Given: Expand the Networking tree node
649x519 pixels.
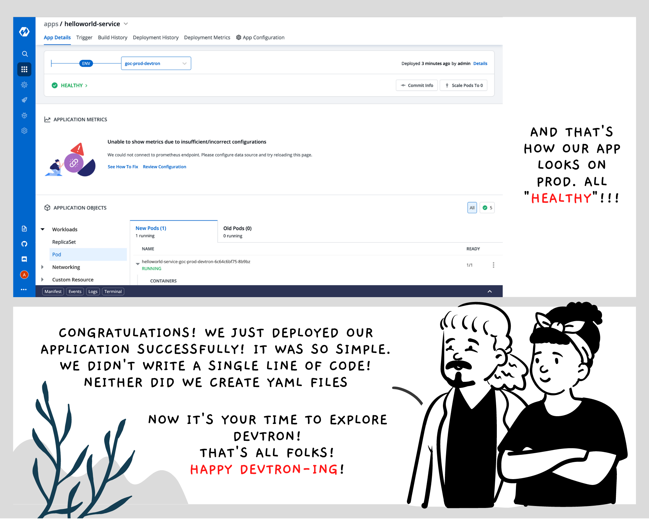Looking at the screenshot, I should pyautogui.click(x=43, y=267).
